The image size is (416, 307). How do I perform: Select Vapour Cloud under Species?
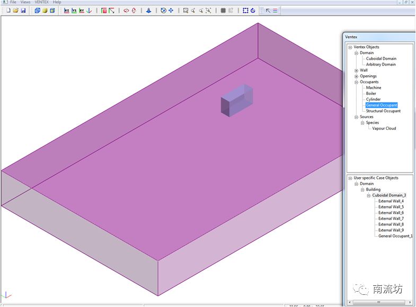pos(384,129)
